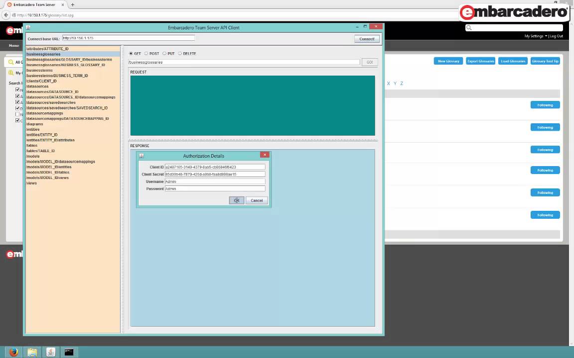The width and height of the screenshot is (574, 358).
Task: Click the Embarcadero logo in page footer
Action: tap(14, 254)
